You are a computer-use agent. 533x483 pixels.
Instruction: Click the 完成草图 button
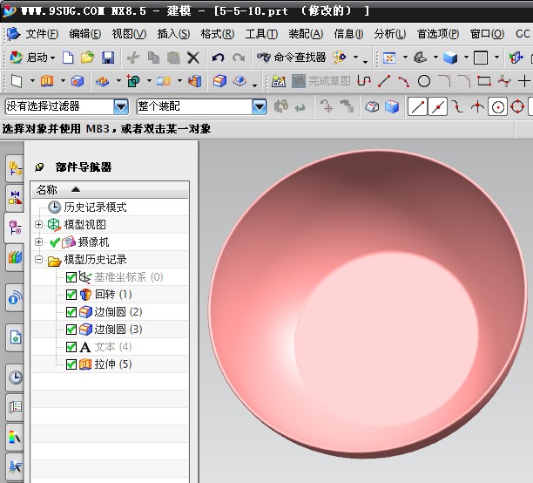coord(321,81)
